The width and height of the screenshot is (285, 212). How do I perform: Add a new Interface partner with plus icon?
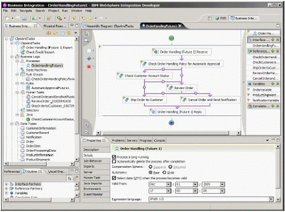tap(273, 40)
